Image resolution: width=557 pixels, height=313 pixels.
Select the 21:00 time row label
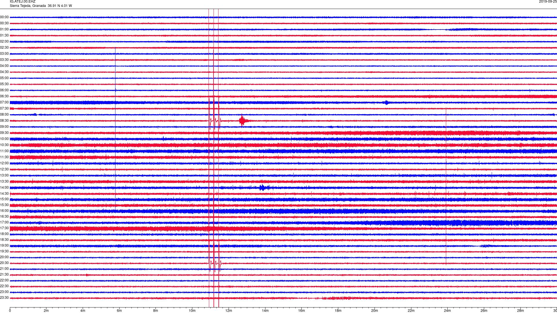click(4, 269)
